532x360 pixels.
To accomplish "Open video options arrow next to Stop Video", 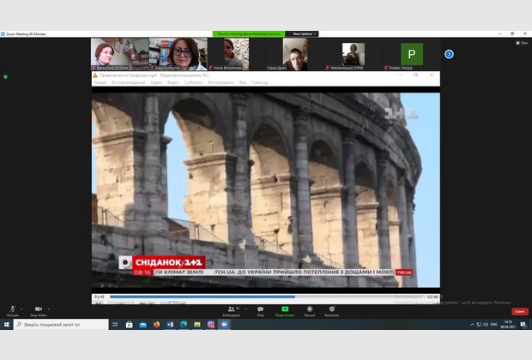I will 51,308.
